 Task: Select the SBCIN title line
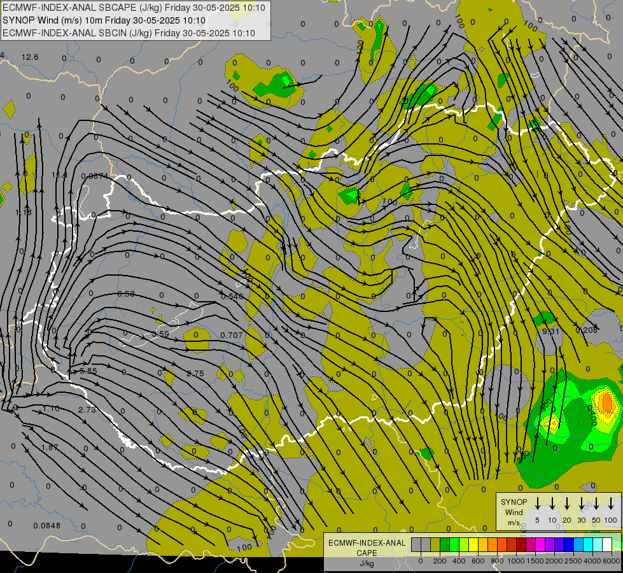tap(129, 33)
